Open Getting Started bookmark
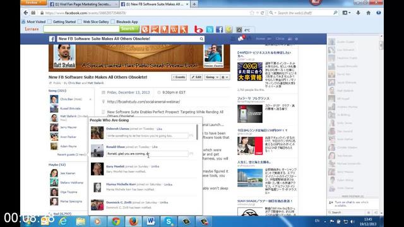The width and height of the screenshot is (404, 227). (x=62, y=22)
